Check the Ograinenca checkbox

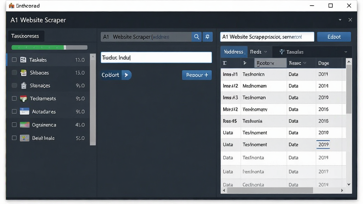click(14, 125)
